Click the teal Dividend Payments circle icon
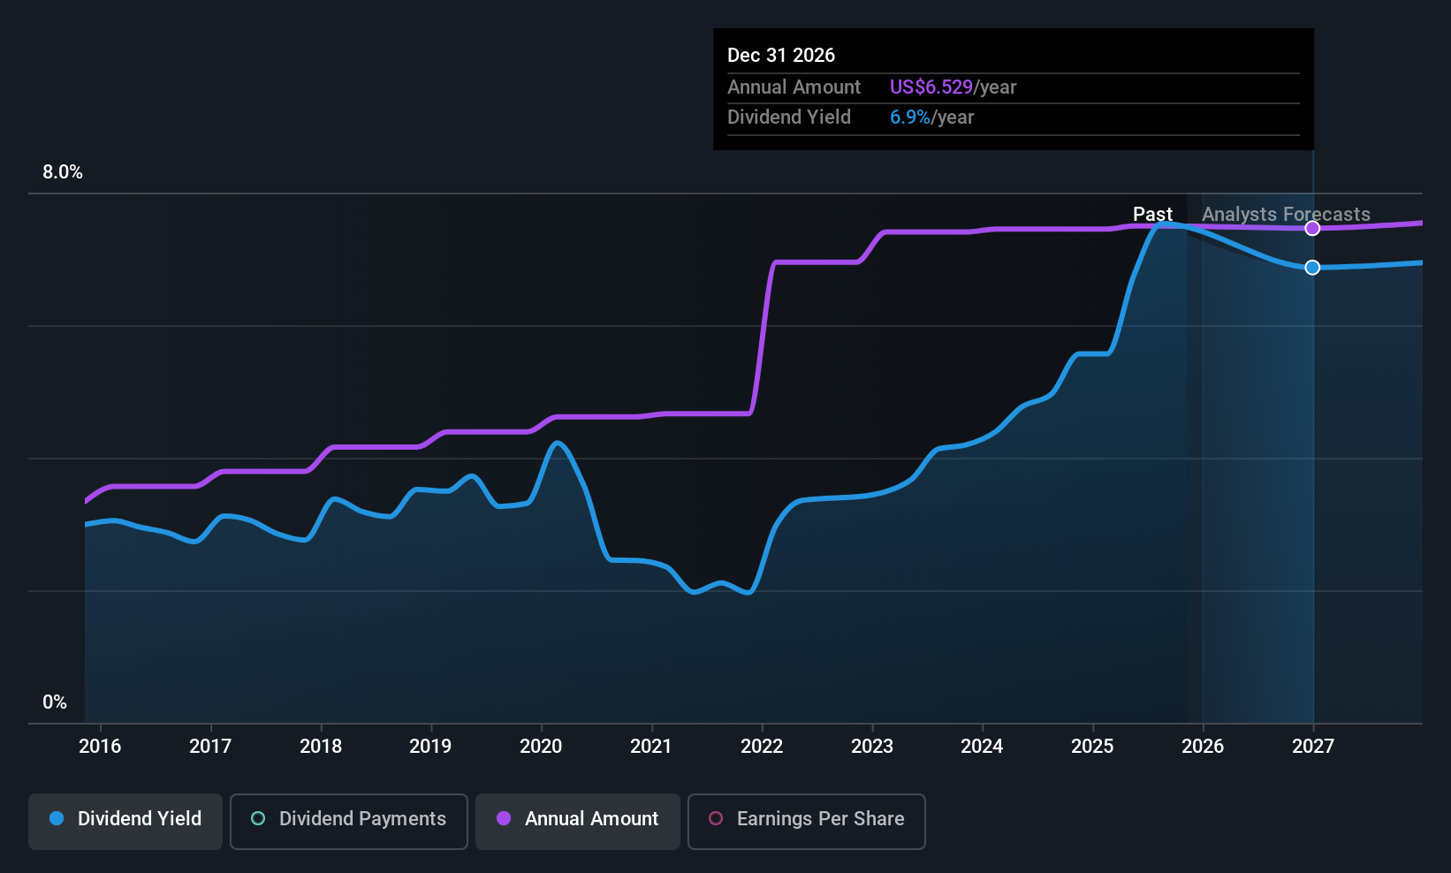The image size is (1451, 873). pos(257,819)
